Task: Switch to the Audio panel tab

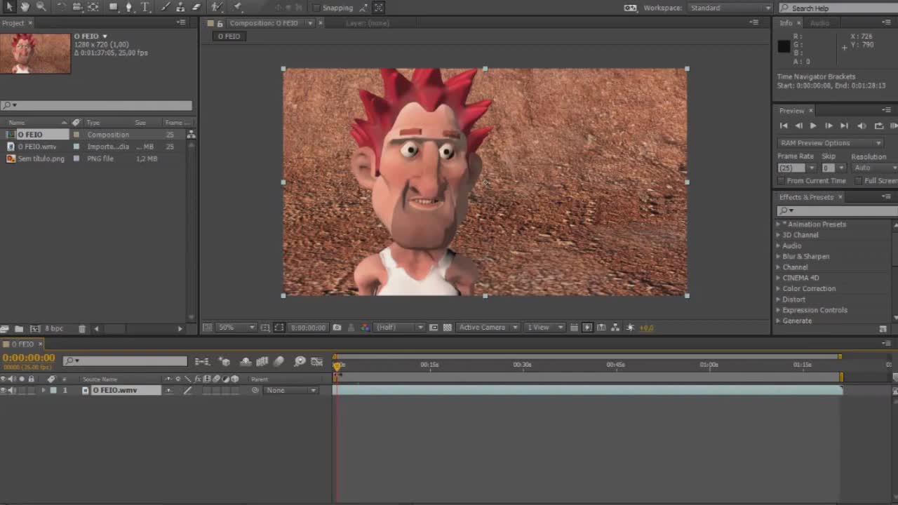Action: tap(819, 23)
